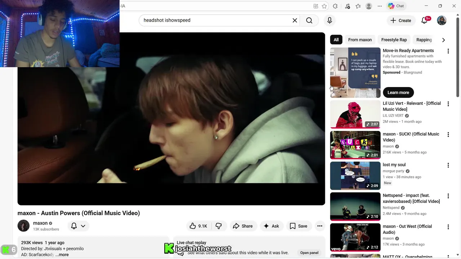
Task: Click the maxon channel avatar
Action: (23, 226)
